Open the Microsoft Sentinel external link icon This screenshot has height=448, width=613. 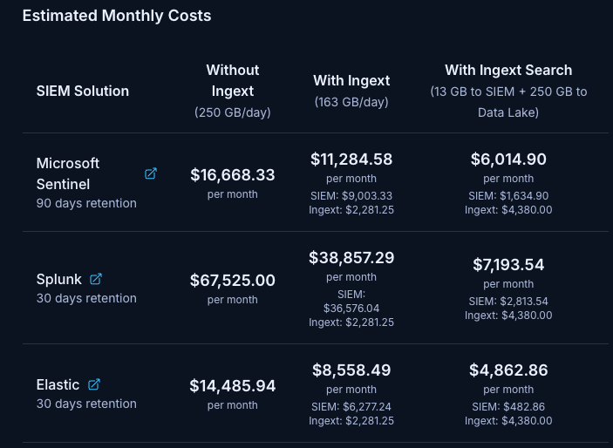151,173
